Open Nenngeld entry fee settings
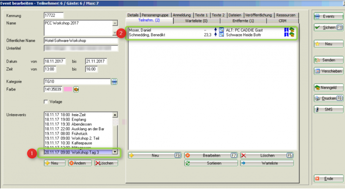The height and width of the screenshot is (189, 345). 328,88
